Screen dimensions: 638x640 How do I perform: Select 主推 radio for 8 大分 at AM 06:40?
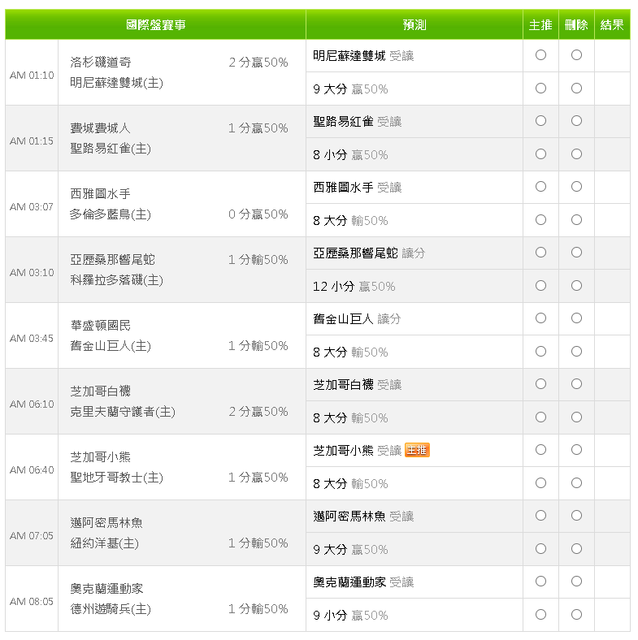click(540, 483)
